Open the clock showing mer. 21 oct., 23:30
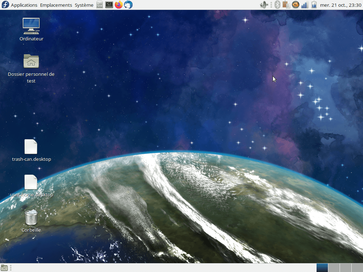The height and width of the screenshot is (272, 363). tap(341, 5)
